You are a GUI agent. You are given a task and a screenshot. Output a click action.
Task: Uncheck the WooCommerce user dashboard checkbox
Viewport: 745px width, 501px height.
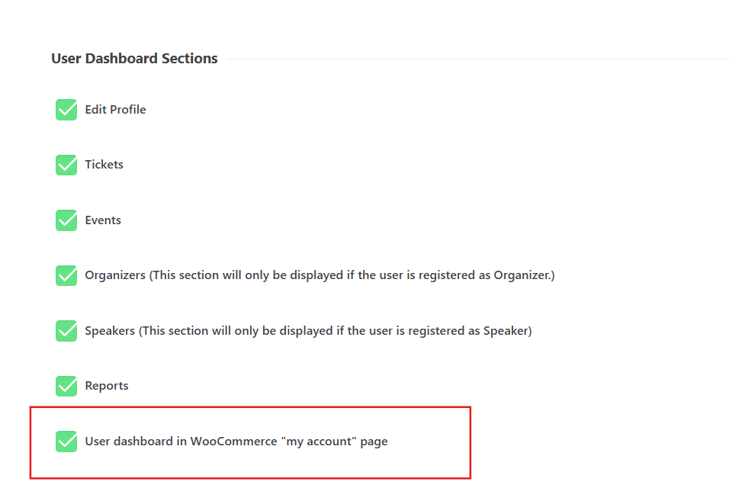(x=66, y=442)
